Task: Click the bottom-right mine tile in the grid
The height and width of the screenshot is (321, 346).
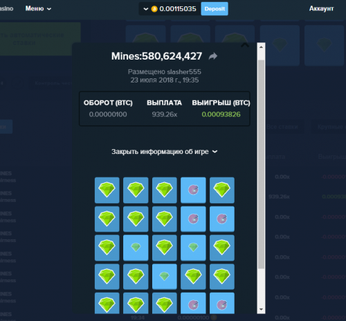Action: coord(222,303)
